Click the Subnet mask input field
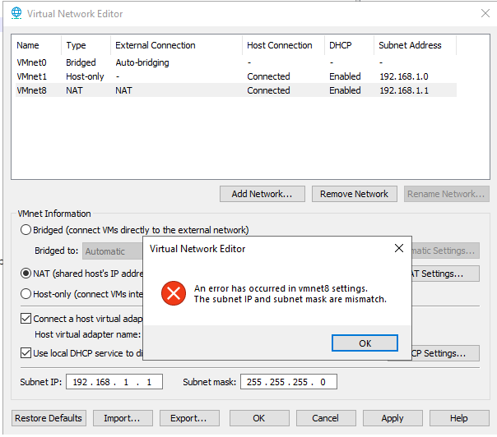 [x=288, y=382]
